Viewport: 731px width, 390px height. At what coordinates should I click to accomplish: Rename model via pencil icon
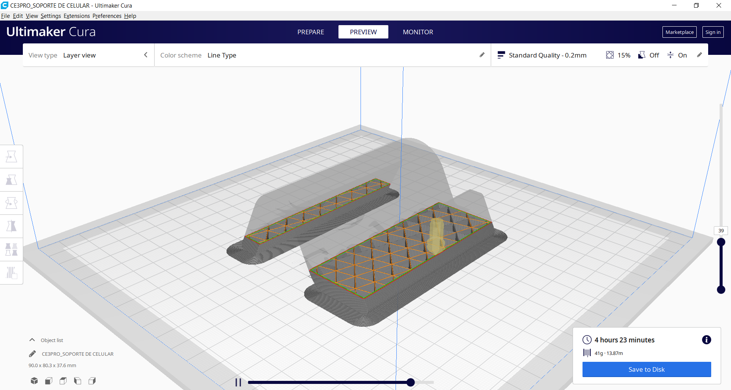pyautogui.click(x=33, y=353)
